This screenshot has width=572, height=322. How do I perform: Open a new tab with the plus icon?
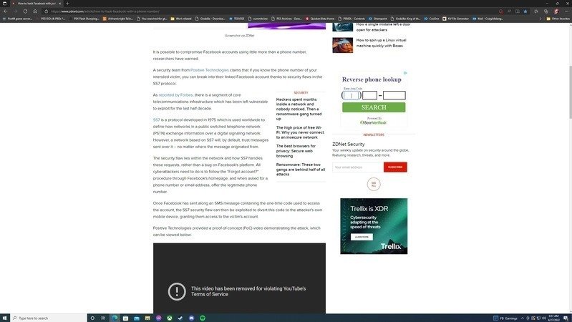[x=67, y=4]
